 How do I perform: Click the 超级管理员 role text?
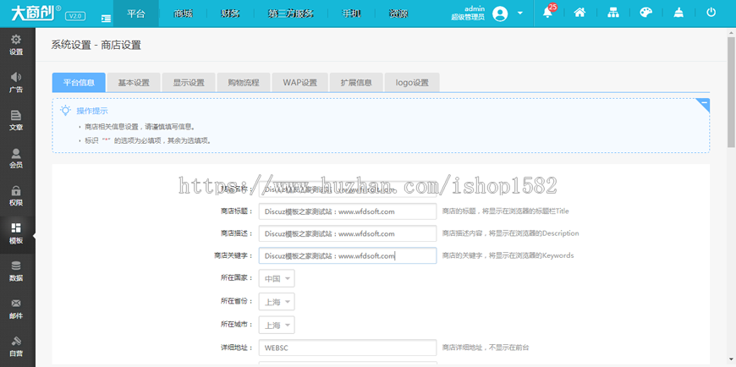pyautogui.click(x=468, y=18)
